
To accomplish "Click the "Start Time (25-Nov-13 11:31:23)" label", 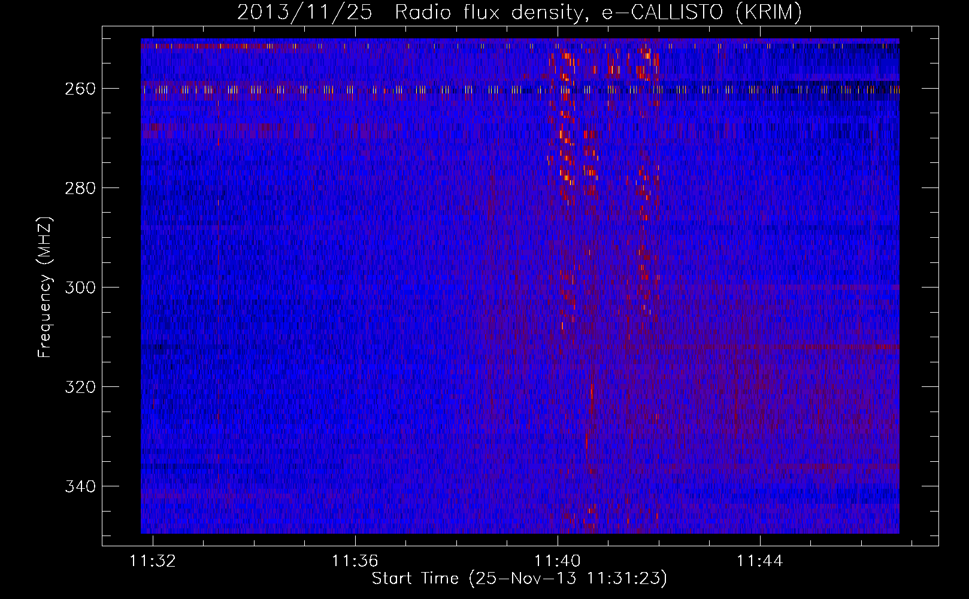I will point(519,578).
